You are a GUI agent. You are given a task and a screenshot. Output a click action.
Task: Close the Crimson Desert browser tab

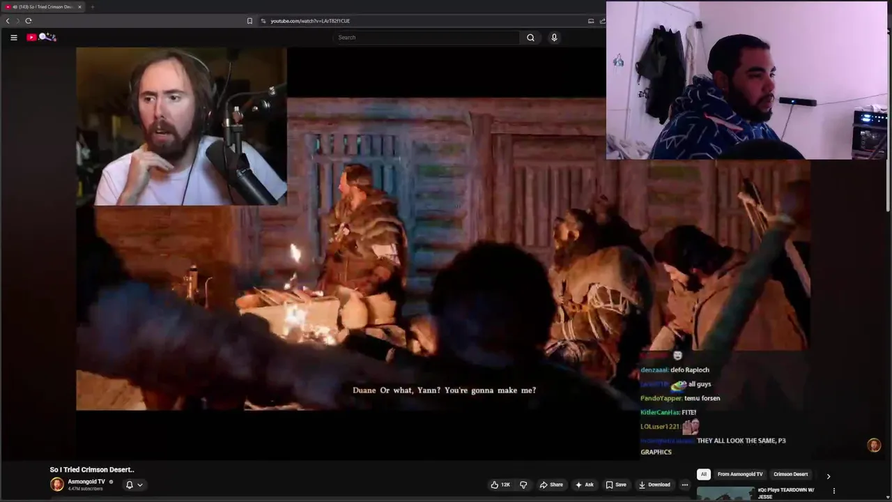tap(79, 7)
